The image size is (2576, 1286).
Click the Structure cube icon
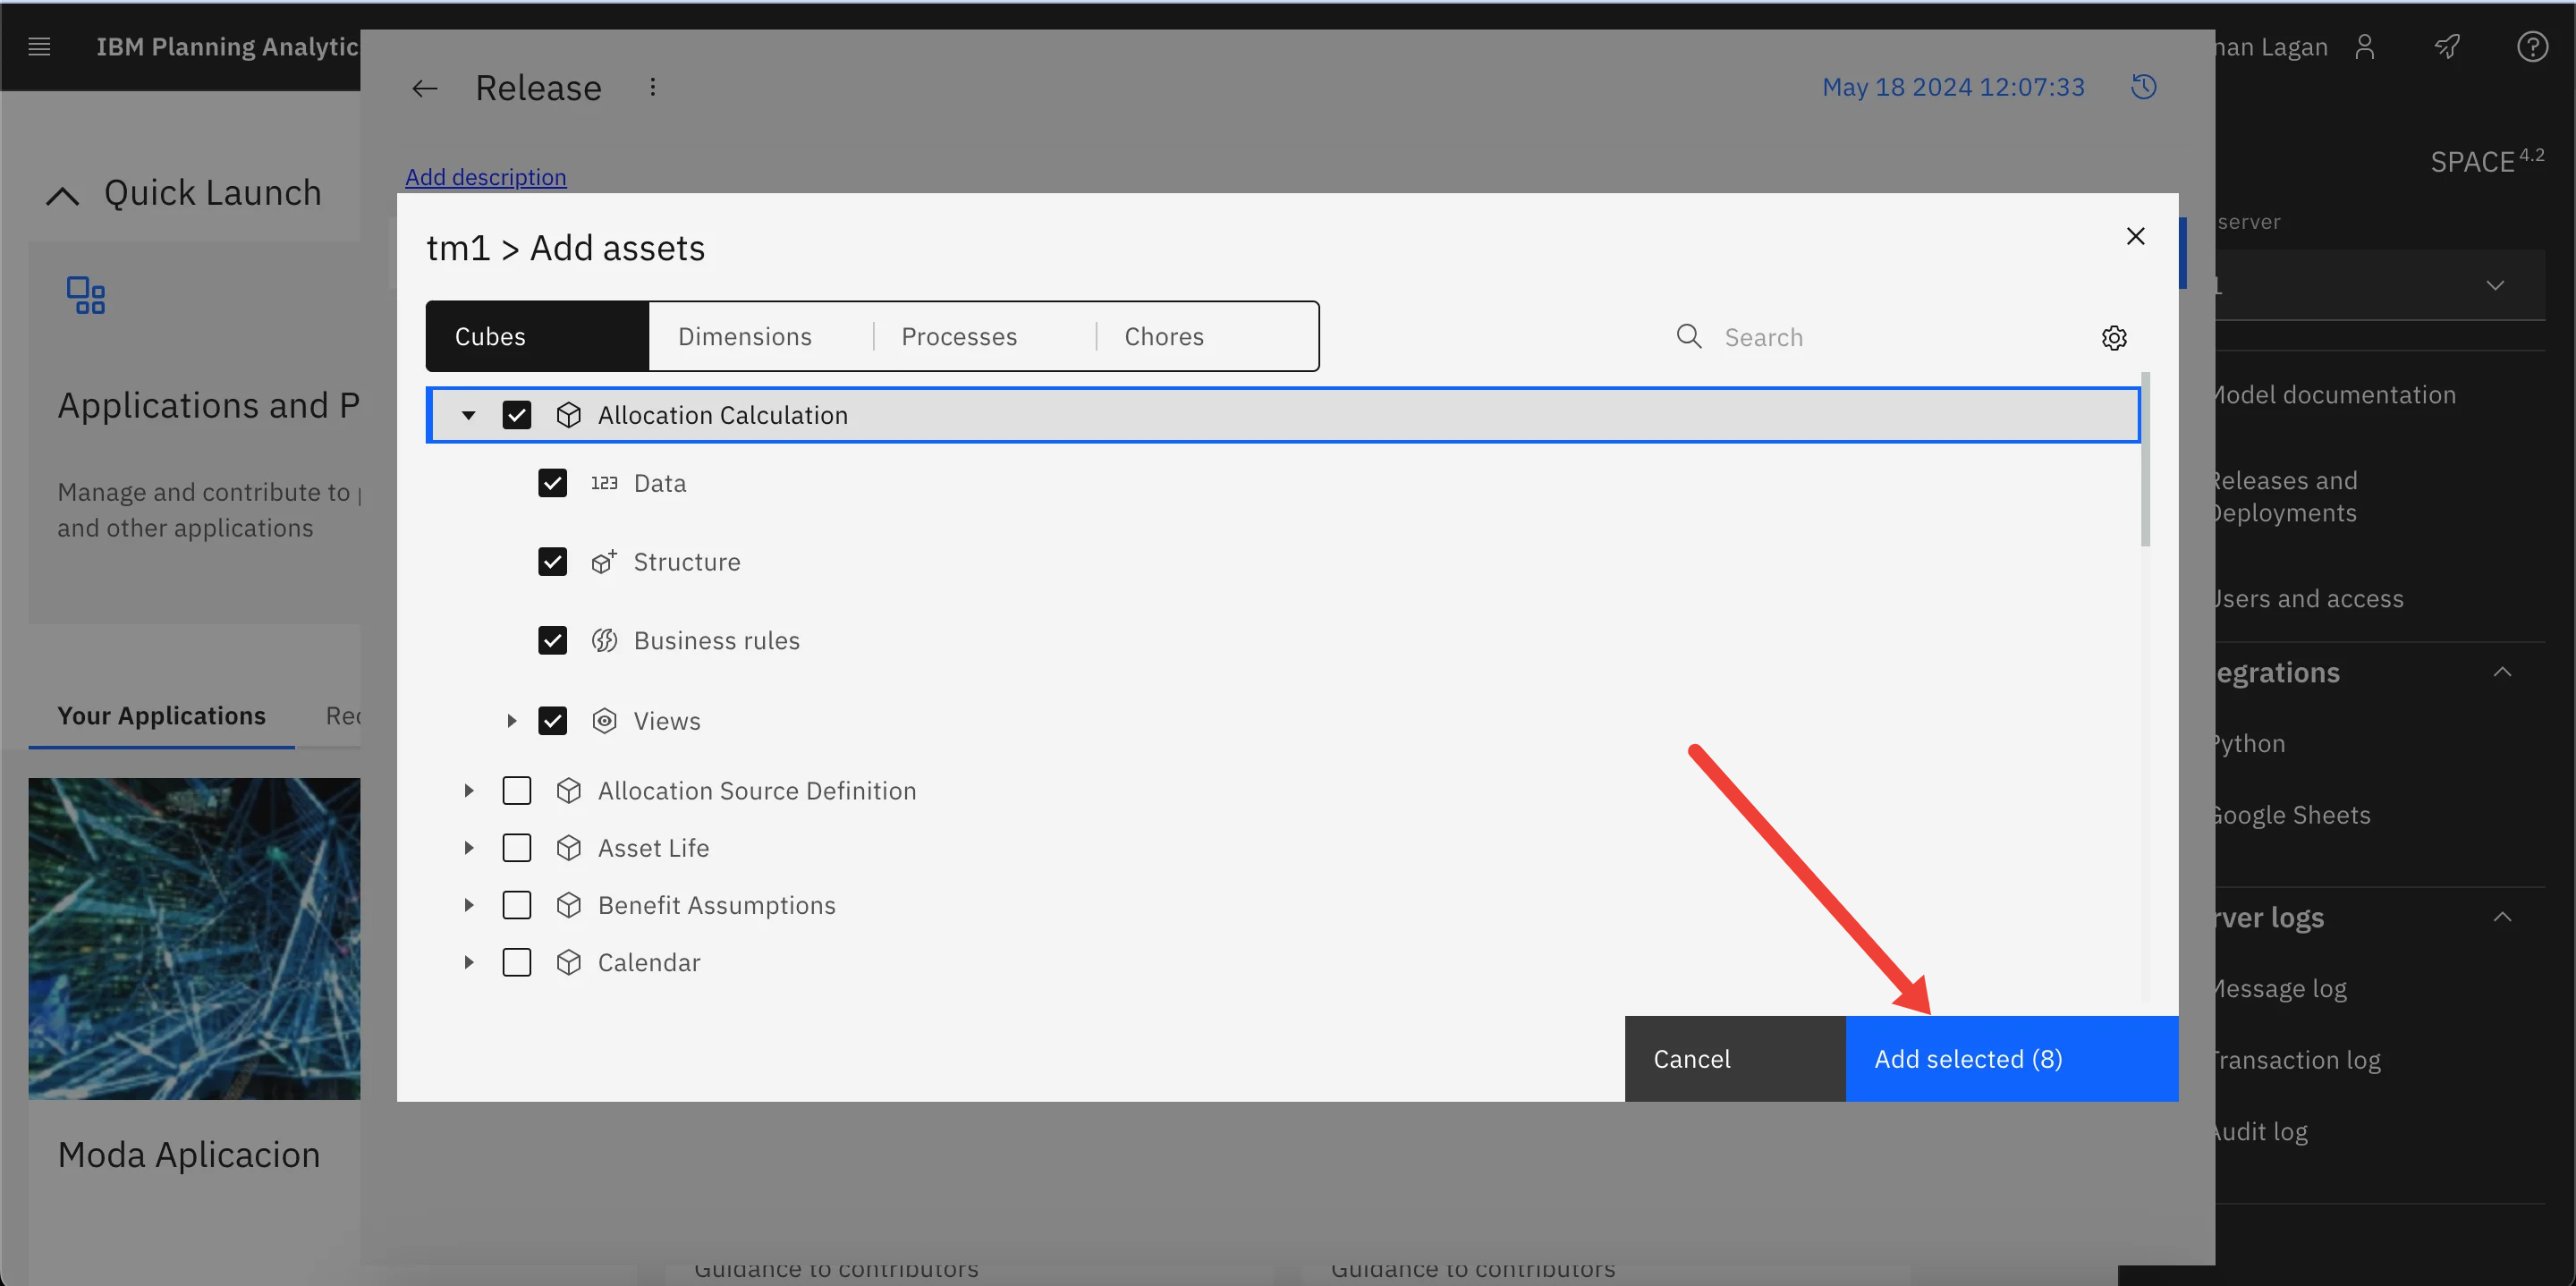[604, 562]
